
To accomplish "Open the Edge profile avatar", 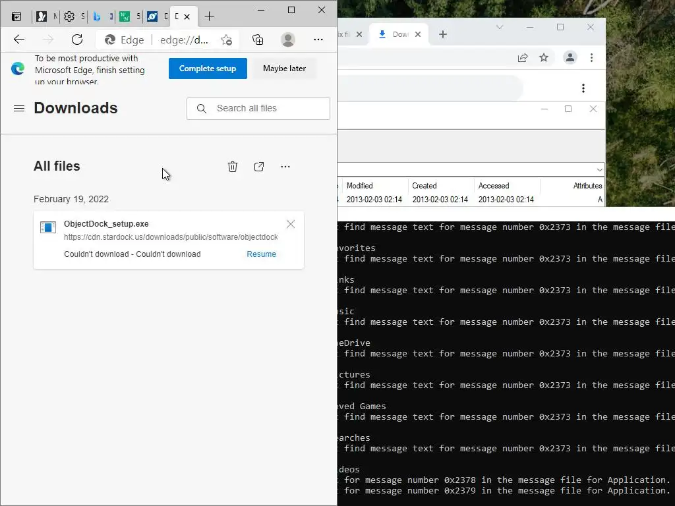I will [287, 40].
